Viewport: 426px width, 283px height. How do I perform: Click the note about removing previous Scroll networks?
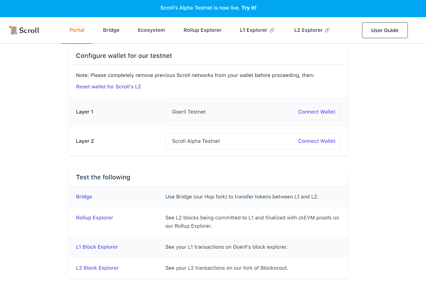point(195,75)
